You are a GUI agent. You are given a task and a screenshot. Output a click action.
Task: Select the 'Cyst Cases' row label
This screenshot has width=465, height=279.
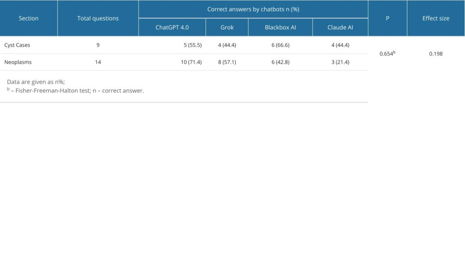tap(17, 45)
